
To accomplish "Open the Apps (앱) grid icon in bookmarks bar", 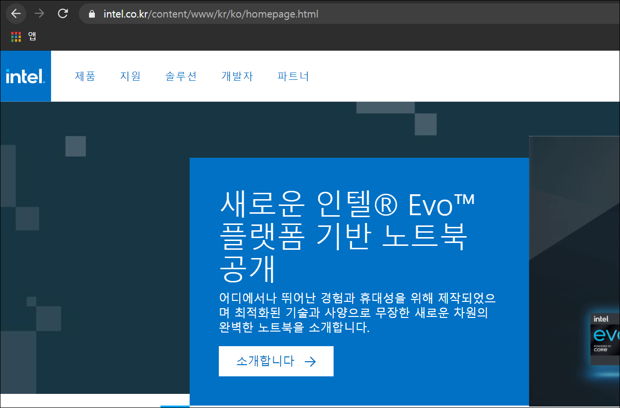I will click(x=16, y=37).
